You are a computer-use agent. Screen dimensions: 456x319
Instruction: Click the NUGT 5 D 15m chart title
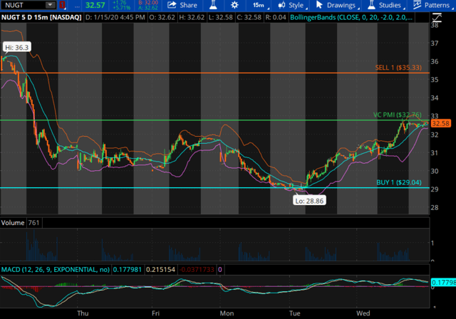click(41, 17)
